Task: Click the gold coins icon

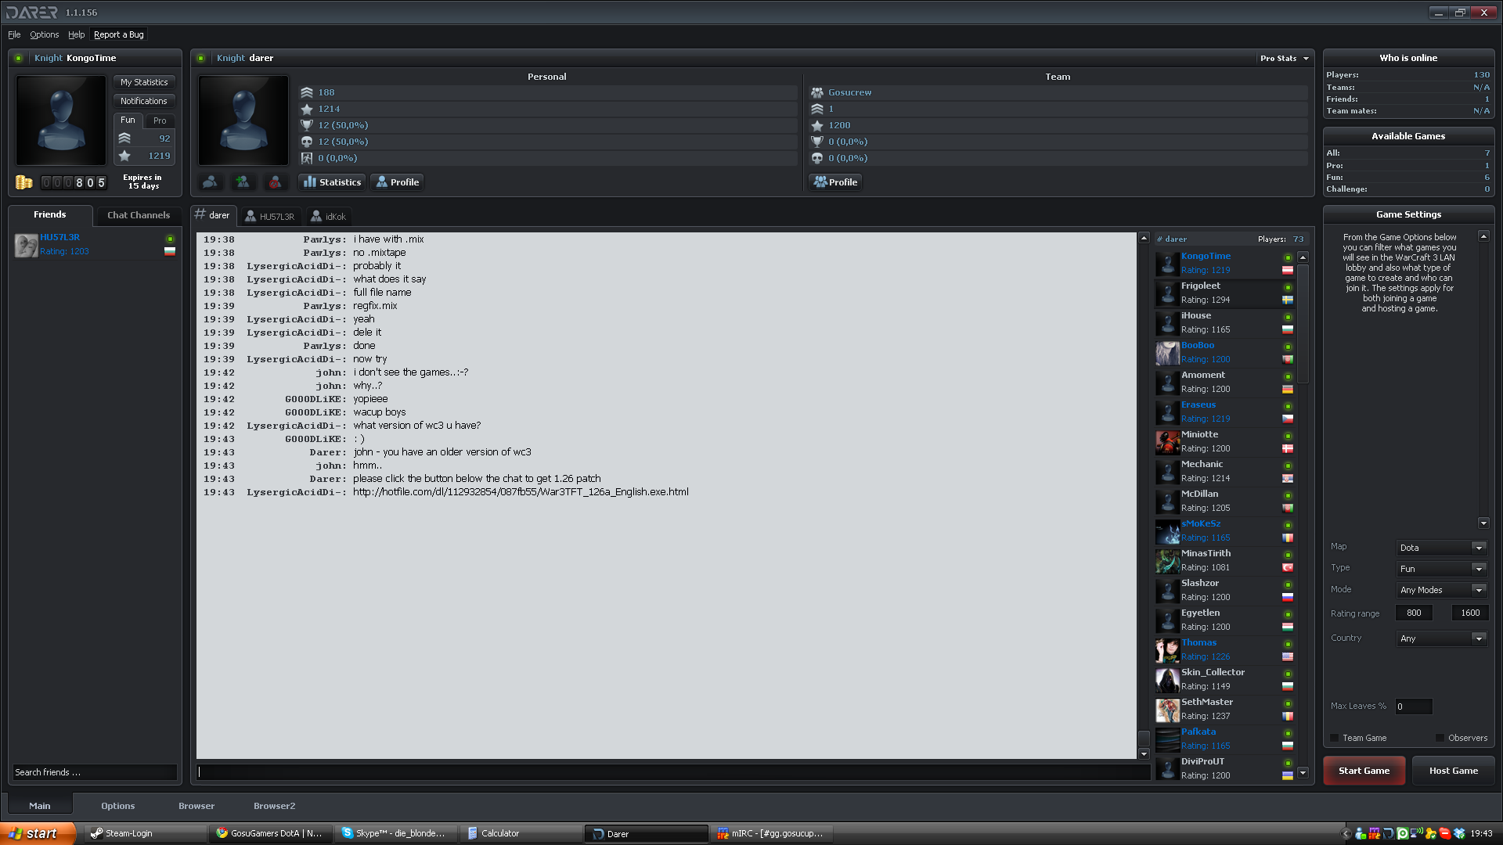Action: (x=24, y=182)
